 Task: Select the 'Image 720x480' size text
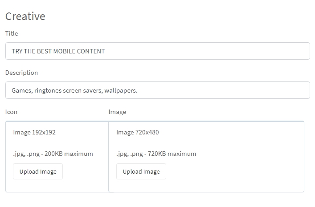tap(138, 133)
